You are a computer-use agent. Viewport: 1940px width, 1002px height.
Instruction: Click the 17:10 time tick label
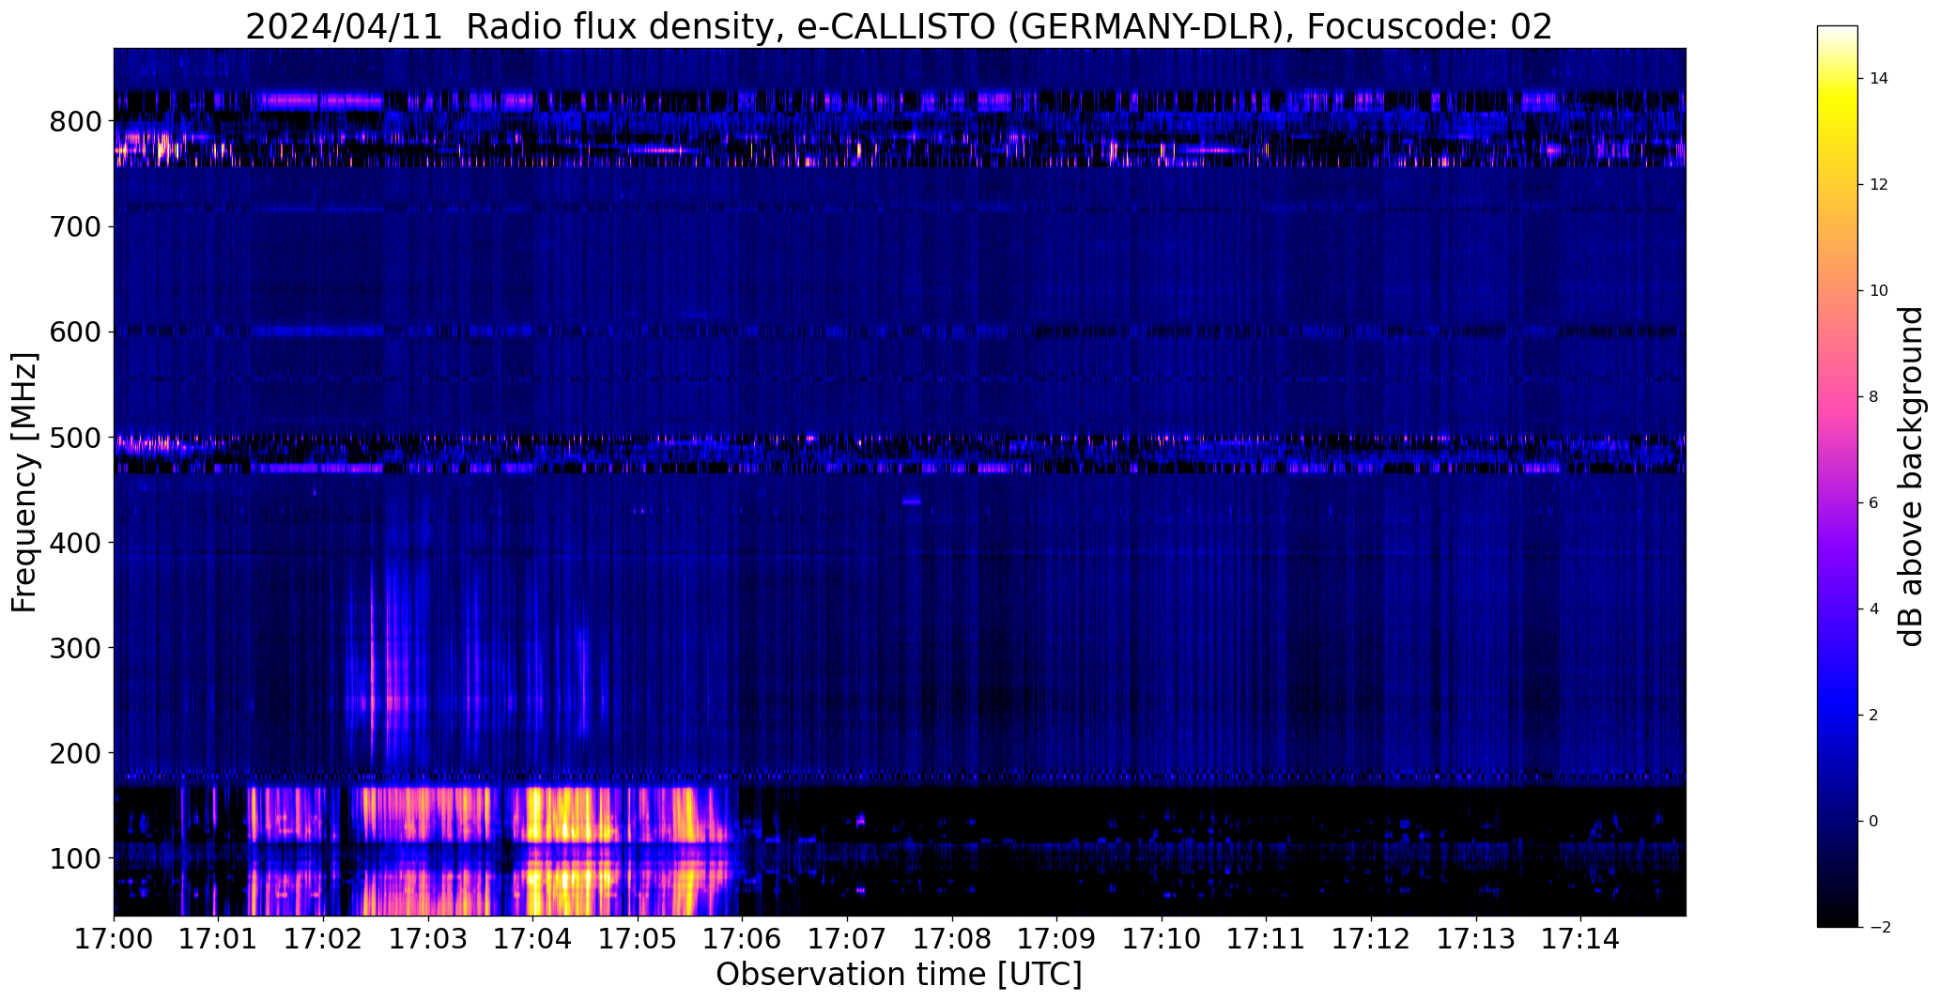1162,938
